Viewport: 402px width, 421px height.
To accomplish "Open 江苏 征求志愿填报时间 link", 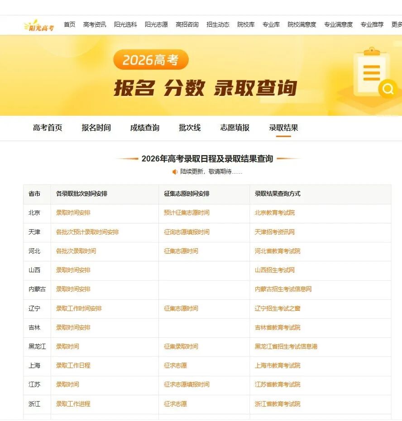I will [187, 385].
